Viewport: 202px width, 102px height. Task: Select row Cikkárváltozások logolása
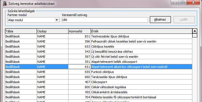[x=99, y=87]
